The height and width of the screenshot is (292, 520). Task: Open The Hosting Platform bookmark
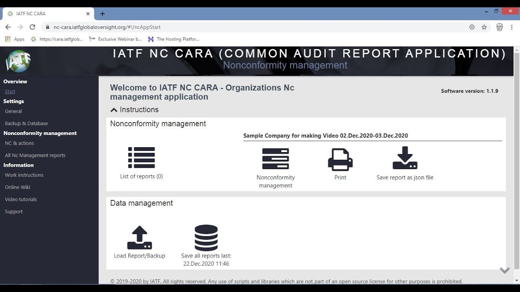click(x=173, y=39)
